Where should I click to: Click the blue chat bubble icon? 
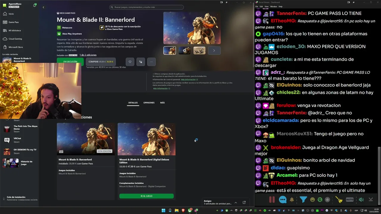(282, 199)
